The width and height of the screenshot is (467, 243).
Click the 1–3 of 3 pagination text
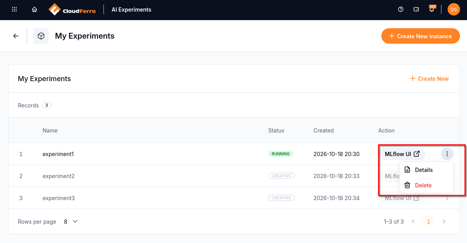(x=394, y=222)
